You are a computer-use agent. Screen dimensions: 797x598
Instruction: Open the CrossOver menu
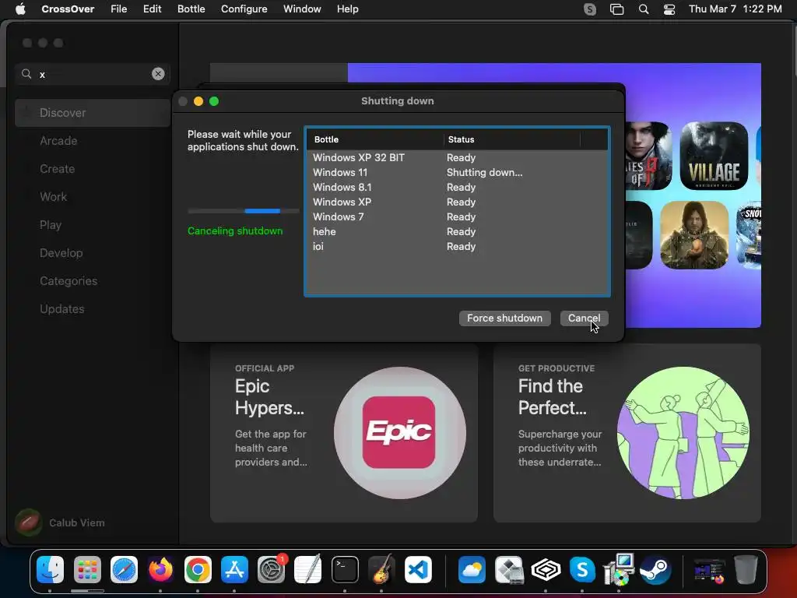point(68,9)
